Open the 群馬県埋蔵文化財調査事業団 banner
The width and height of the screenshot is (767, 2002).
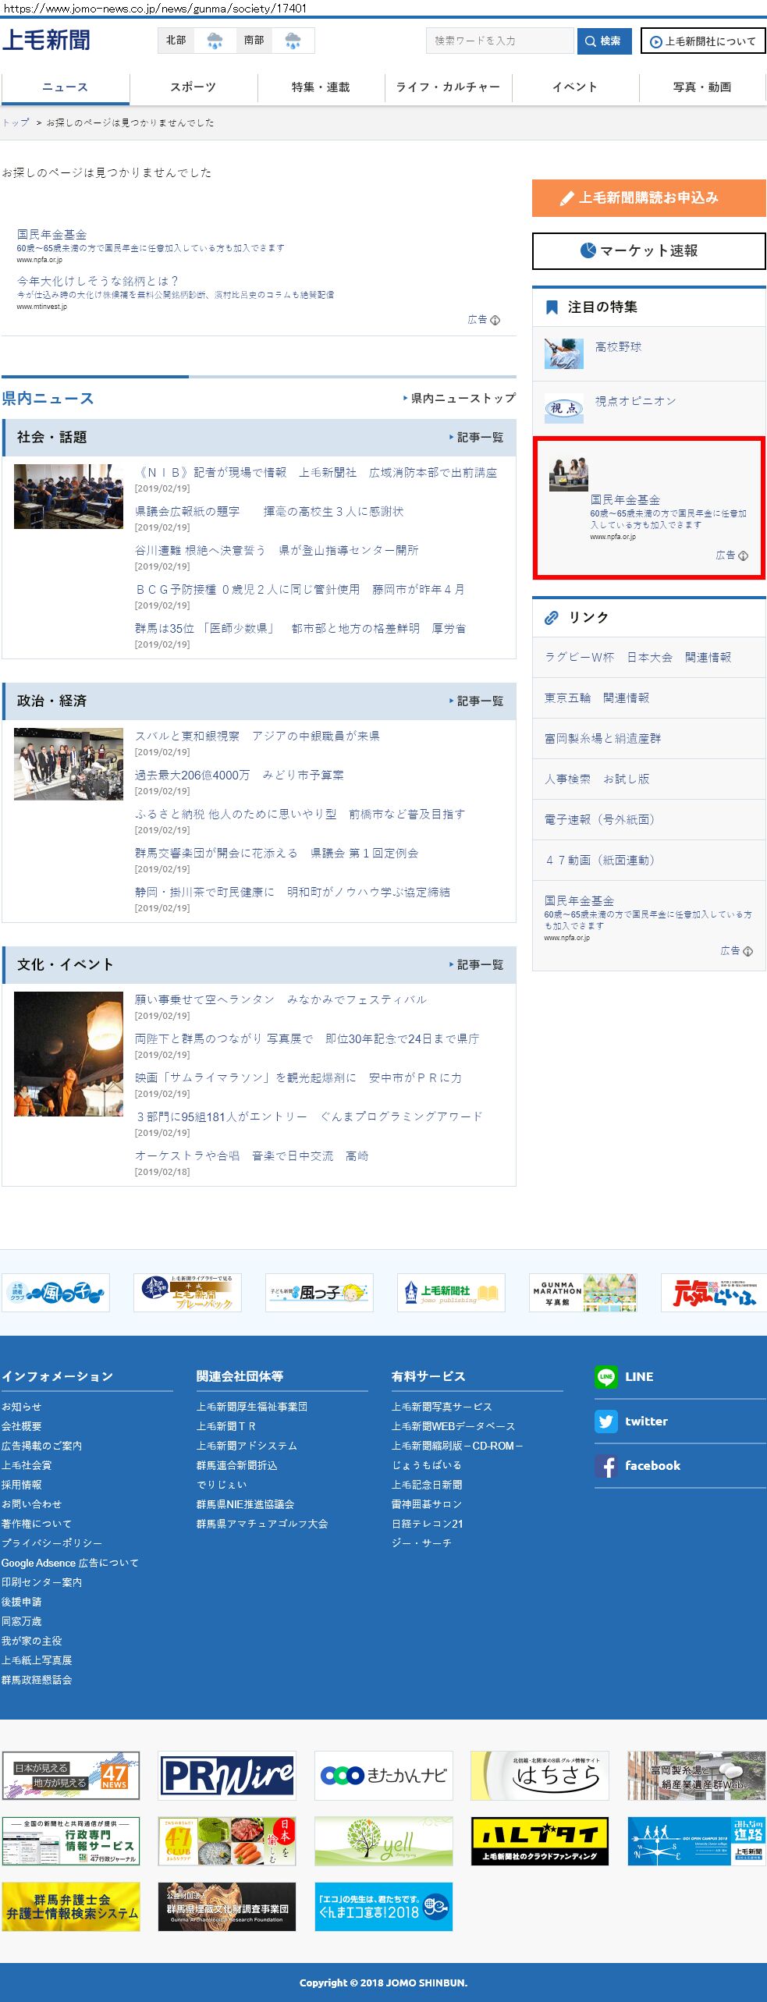click(x=227, y=1907)
